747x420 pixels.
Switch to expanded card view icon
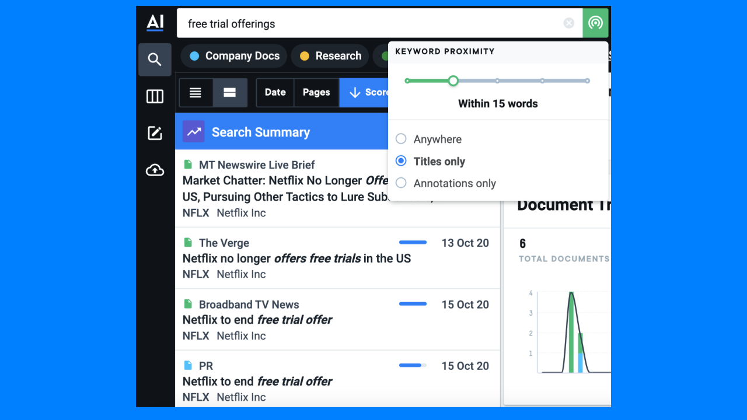point(230,93)
